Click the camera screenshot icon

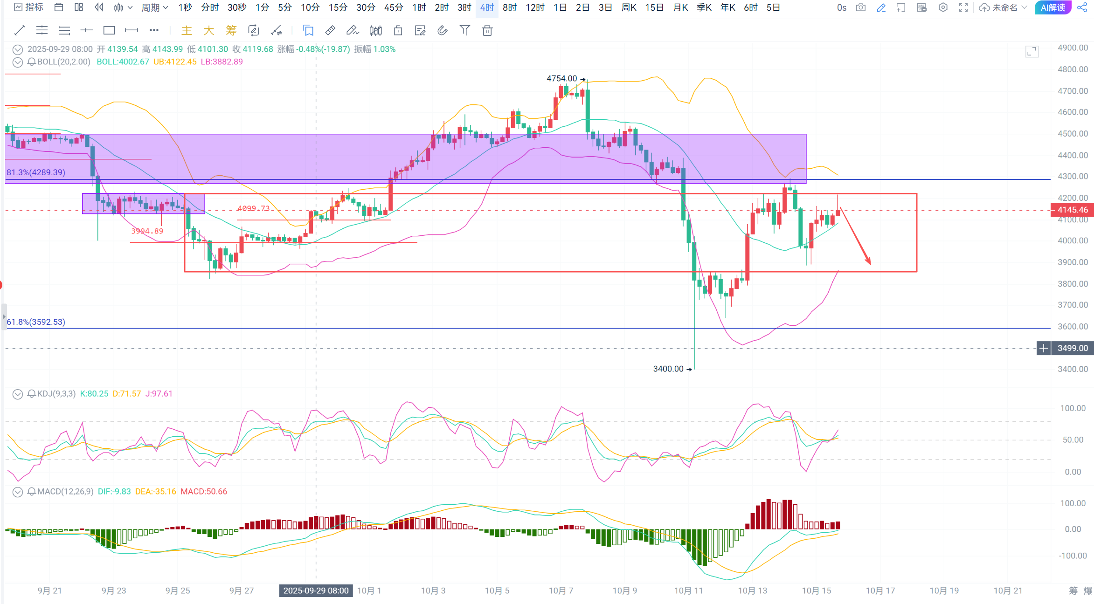click(861, 7)
